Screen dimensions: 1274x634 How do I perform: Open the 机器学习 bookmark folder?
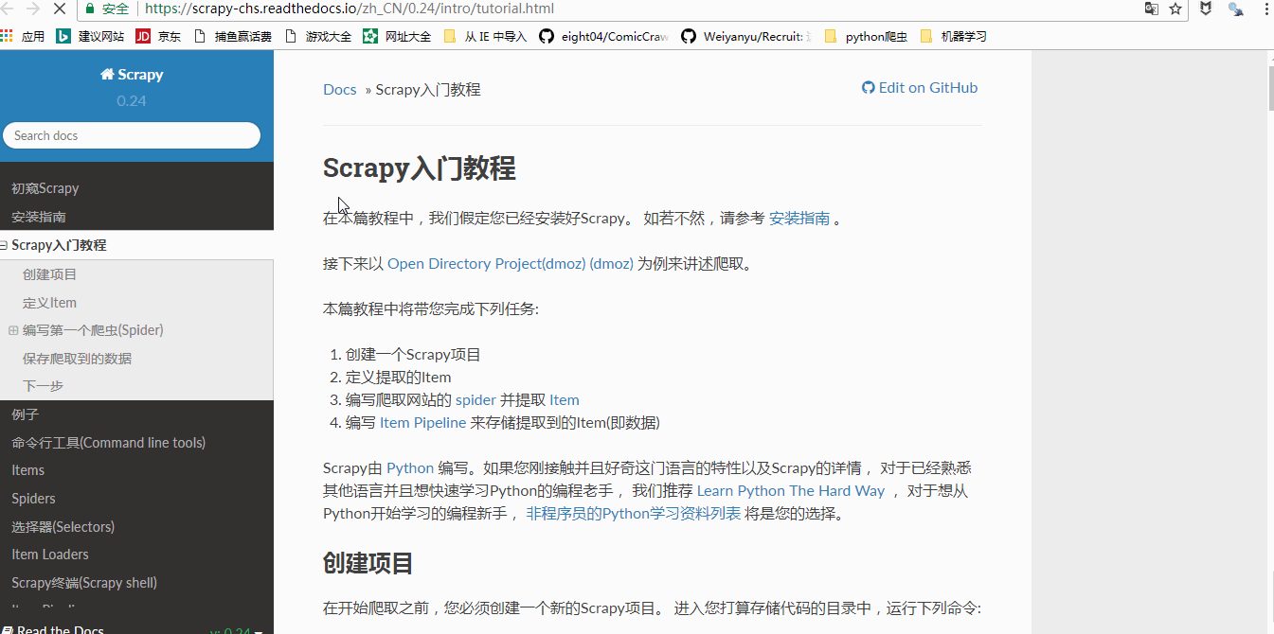953,36
